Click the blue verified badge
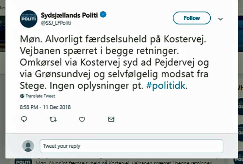The height and width of the screenshot is (164, 243). (x=103, y=15)
